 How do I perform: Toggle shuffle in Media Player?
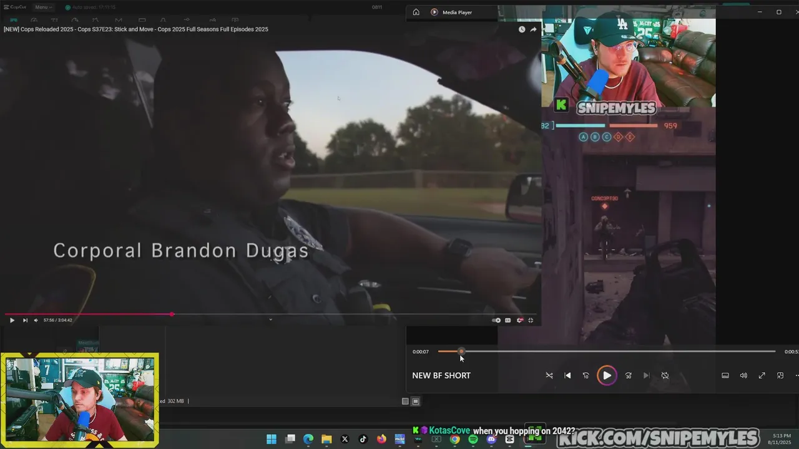pos(549,375)
